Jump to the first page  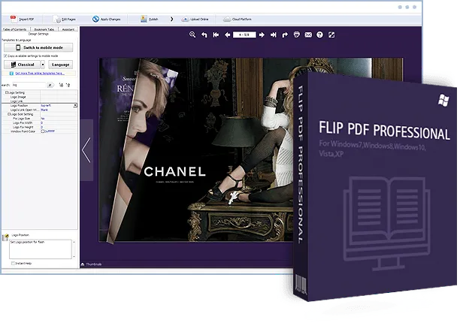(x=216, y=35)
